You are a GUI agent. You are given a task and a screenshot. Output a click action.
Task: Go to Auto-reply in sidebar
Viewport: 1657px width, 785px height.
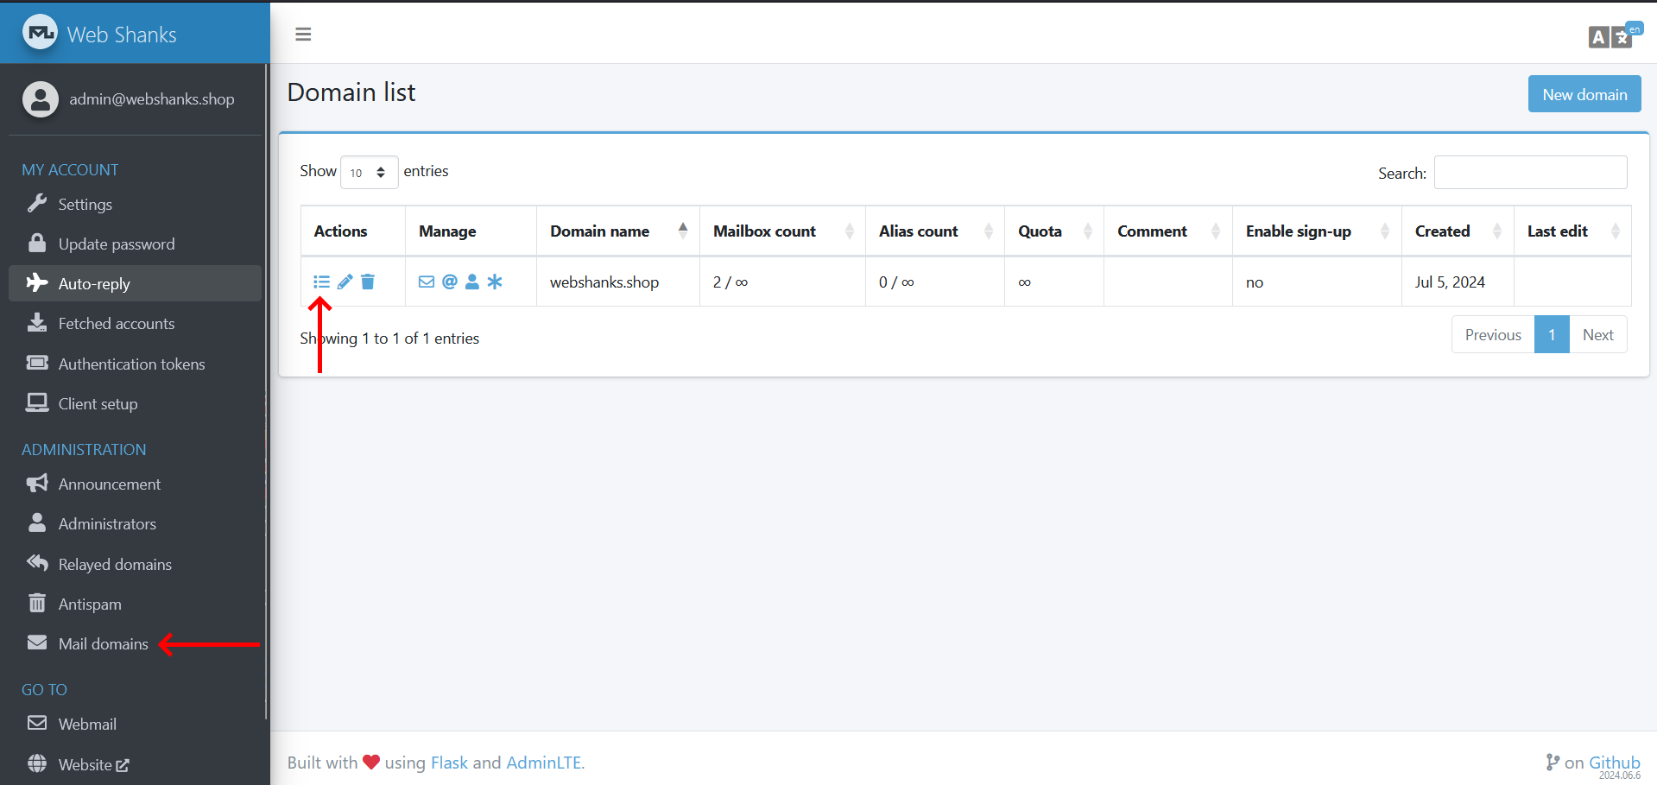point(94,284)
